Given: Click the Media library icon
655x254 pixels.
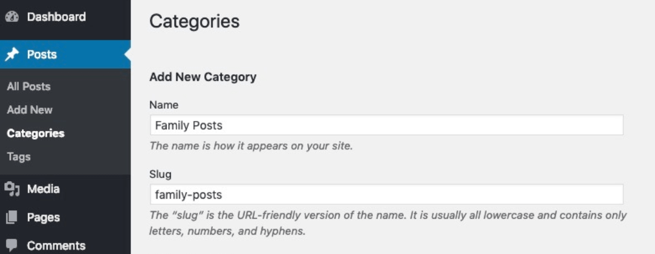Looking at the screenshot, I should pyautogui.click(x=12, y=189).
